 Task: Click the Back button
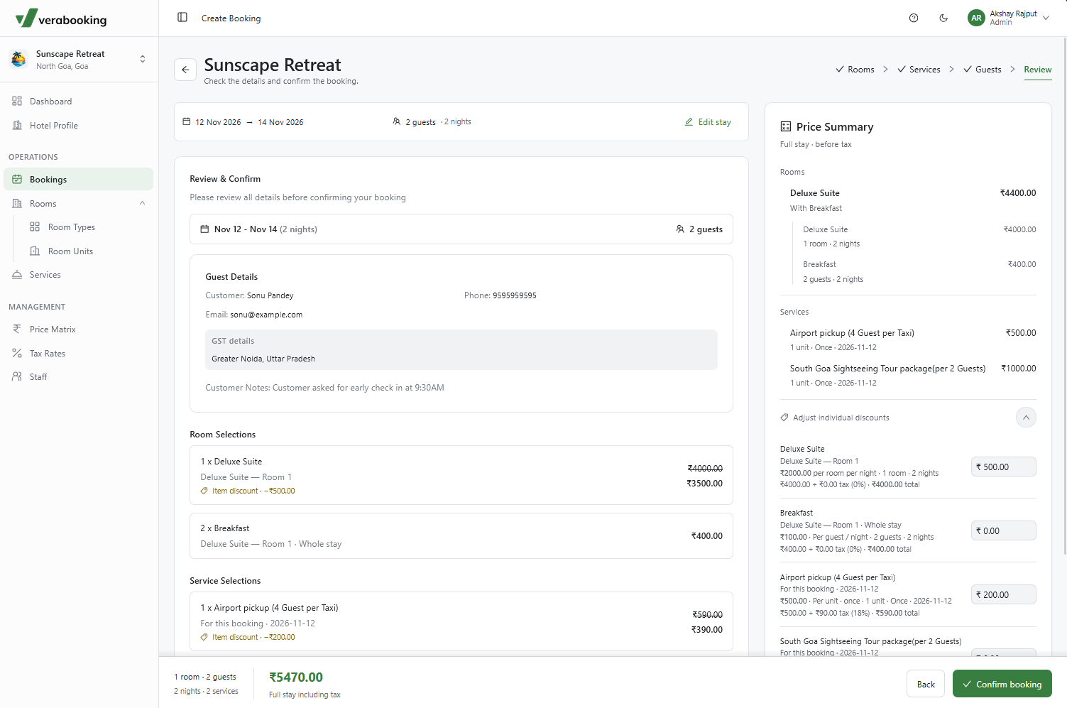(x=926, y=684)
